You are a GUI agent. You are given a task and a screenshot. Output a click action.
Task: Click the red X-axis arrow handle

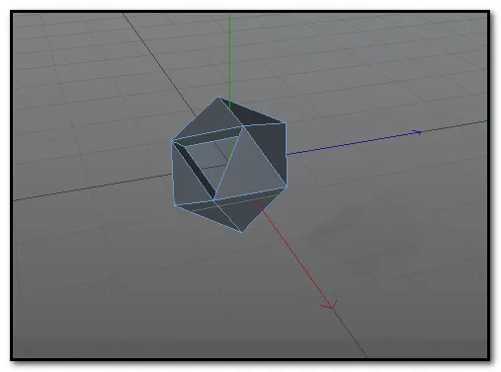click(x=330, y=305)
